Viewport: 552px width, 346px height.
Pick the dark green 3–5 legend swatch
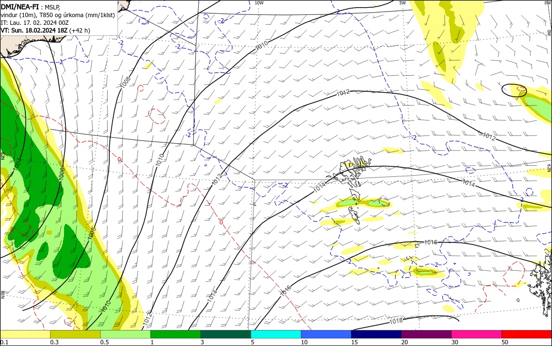(x=226, y=334)
